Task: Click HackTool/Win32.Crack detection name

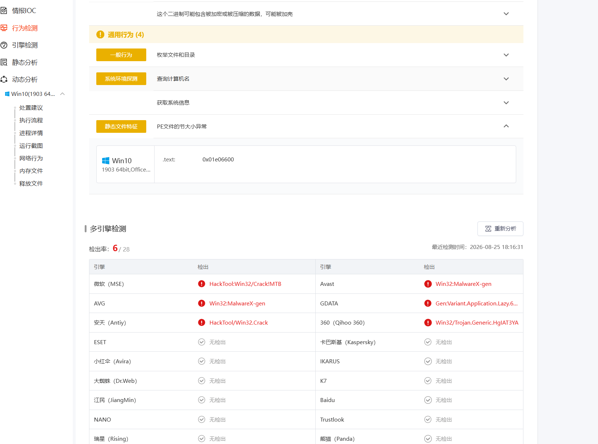Action: coord(239,322)
